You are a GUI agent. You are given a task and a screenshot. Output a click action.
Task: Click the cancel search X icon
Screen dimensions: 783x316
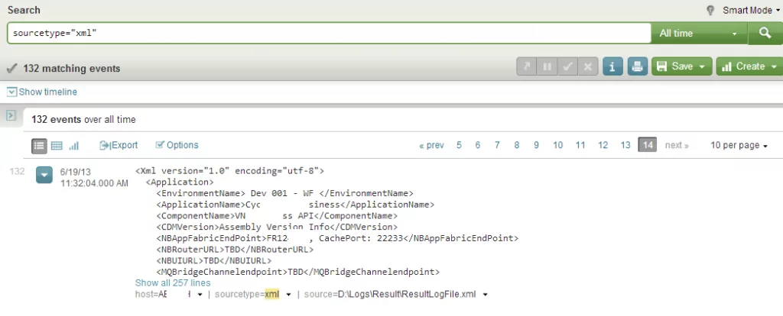587,66
